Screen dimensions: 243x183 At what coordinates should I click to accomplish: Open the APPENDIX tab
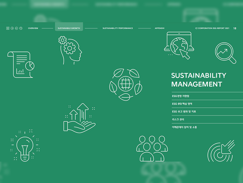tap(160, 28)
